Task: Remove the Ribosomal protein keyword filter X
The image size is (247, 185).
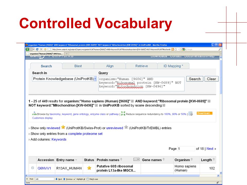Action: 209,101
